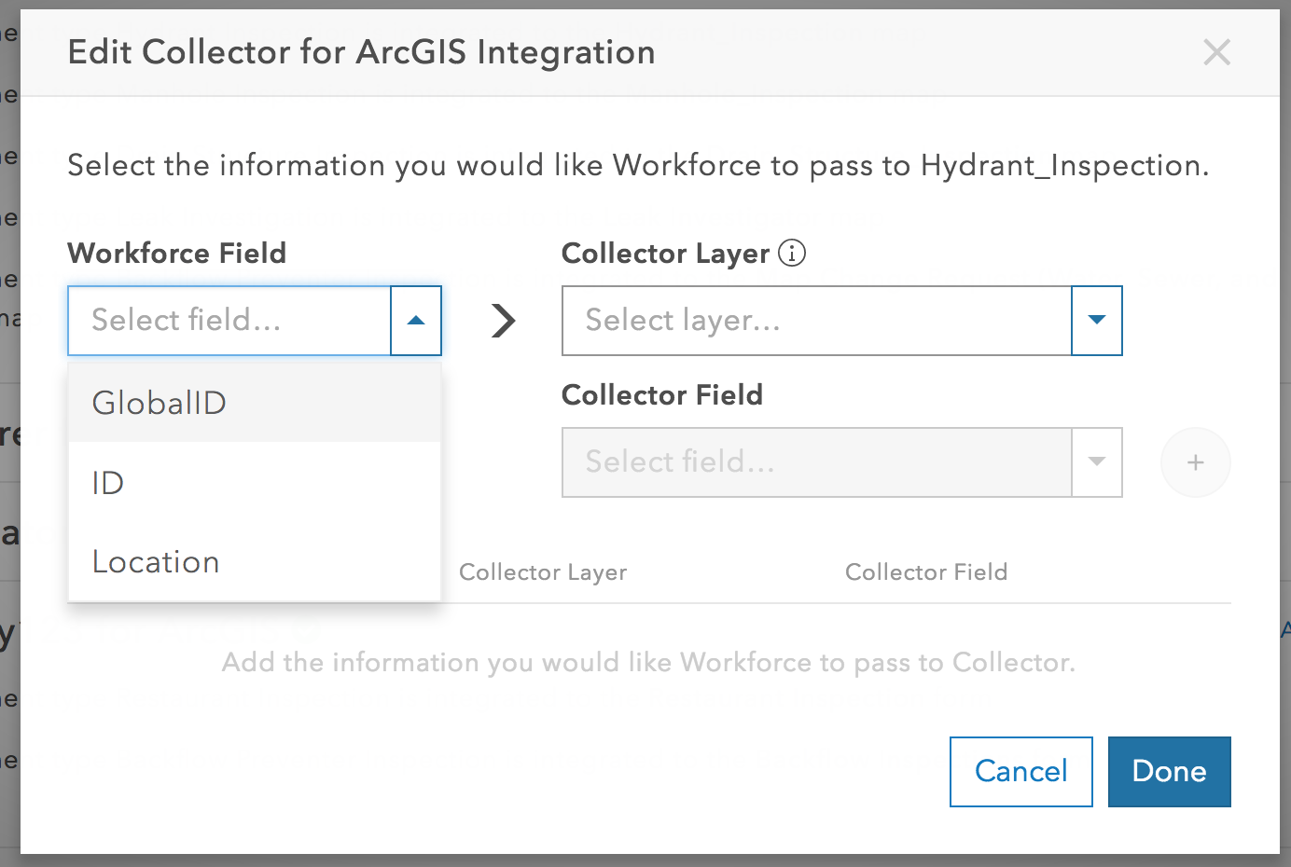The width and height of the screenshot is (1291, 867).
Task: Click the Collector Field 'Select field...' box
Action: tap(816, 462)
